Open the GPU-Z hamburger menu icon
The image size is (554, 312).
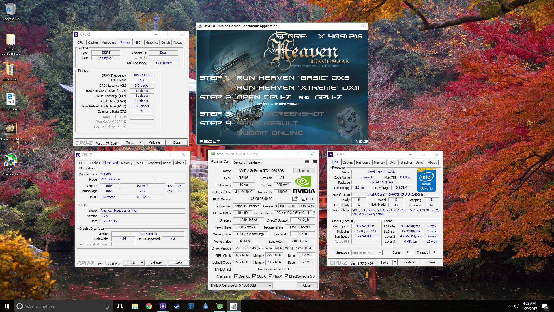(315, 162)
